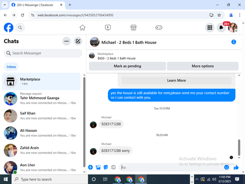Image resolution: width=245 pixels, height=184 pixels.
Task: Click the Search Messenger field
Action: coord(43,53)
